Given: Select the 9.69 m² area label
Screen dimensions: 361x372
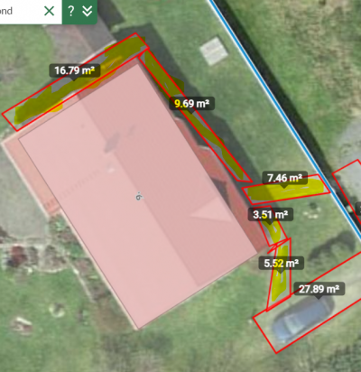Looking at the screenshot, I should 192,104.
